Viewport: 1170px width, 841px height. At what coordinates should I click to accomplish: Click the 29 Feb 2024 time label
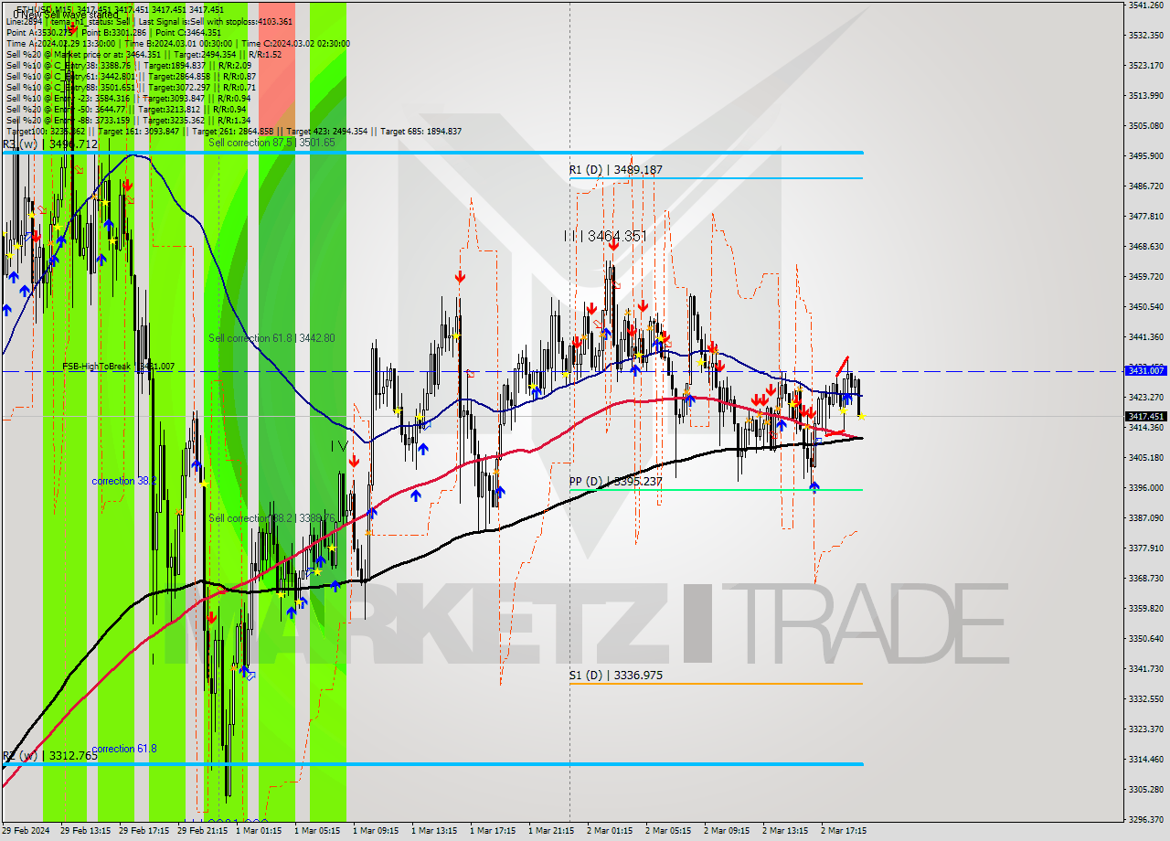click(x=26, y=831)
